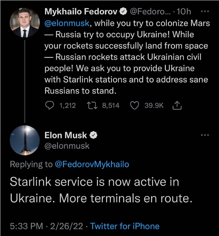Open more options on Fedorov's tweet
Screen dimensions: 219x236
pos(204,11)
